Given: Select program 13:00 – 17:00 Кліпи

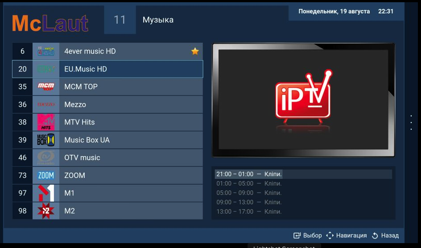Looking at the screenshot, I should pos(249,212).
